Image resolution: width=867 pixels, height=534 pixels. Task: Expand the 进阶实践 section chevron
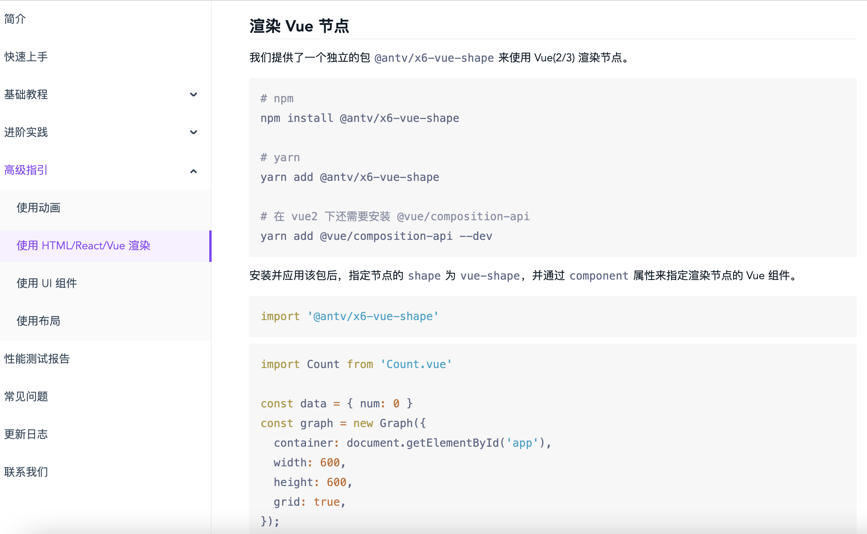[x=193, y=132]
